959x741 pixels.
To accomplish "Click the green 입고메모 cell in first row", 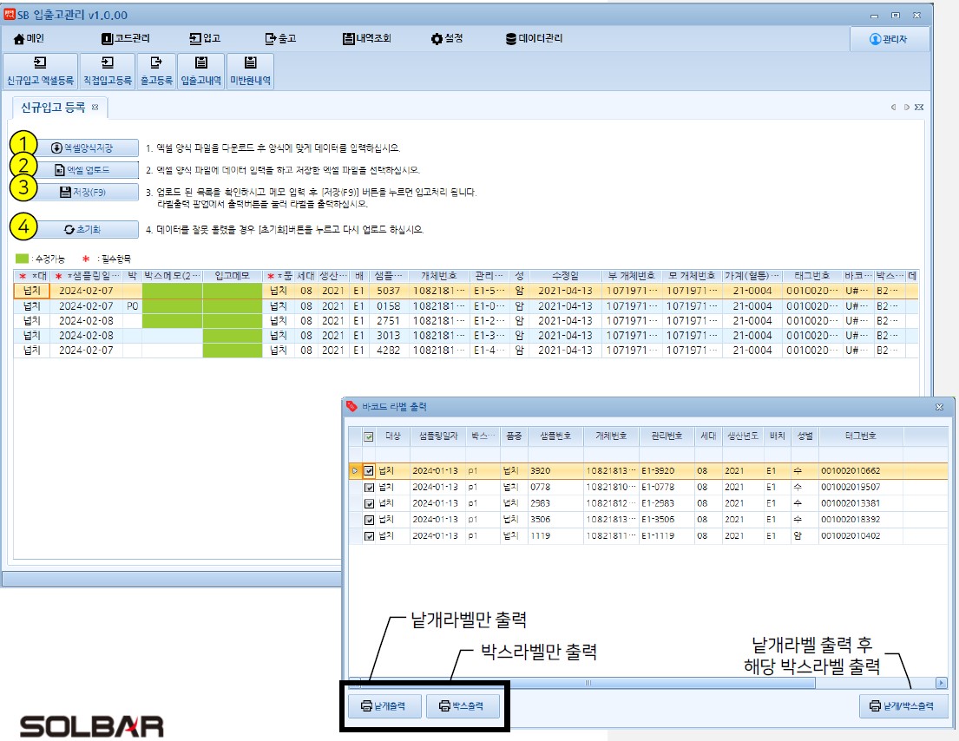I will tap(232, 292).
